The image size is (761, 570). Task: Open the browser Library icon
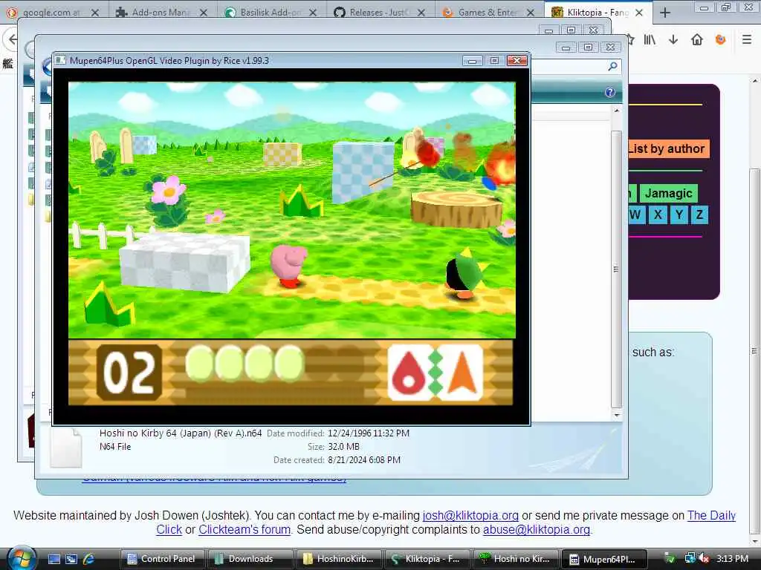click(650, 40)
